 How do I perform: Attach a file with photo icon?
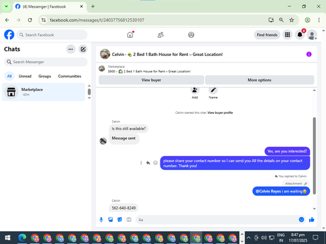pos(111,220)
